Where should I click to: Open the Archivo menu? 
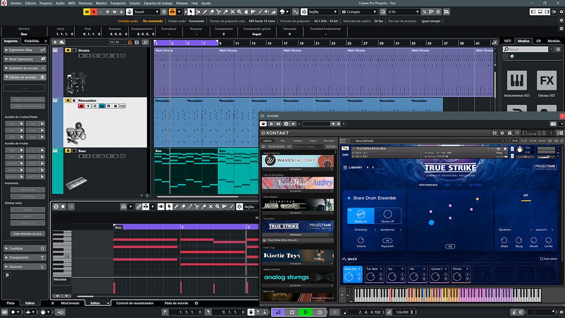pos(16,3)
